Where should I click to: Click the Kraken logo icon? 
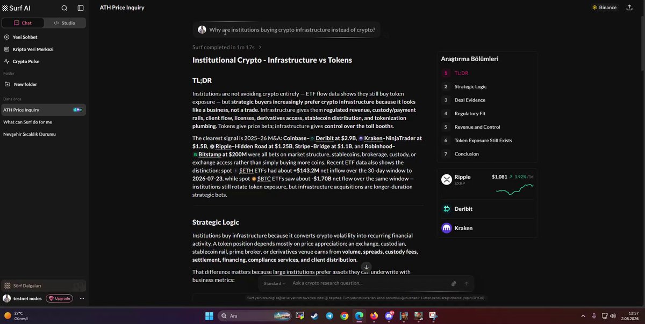[447, 228]
